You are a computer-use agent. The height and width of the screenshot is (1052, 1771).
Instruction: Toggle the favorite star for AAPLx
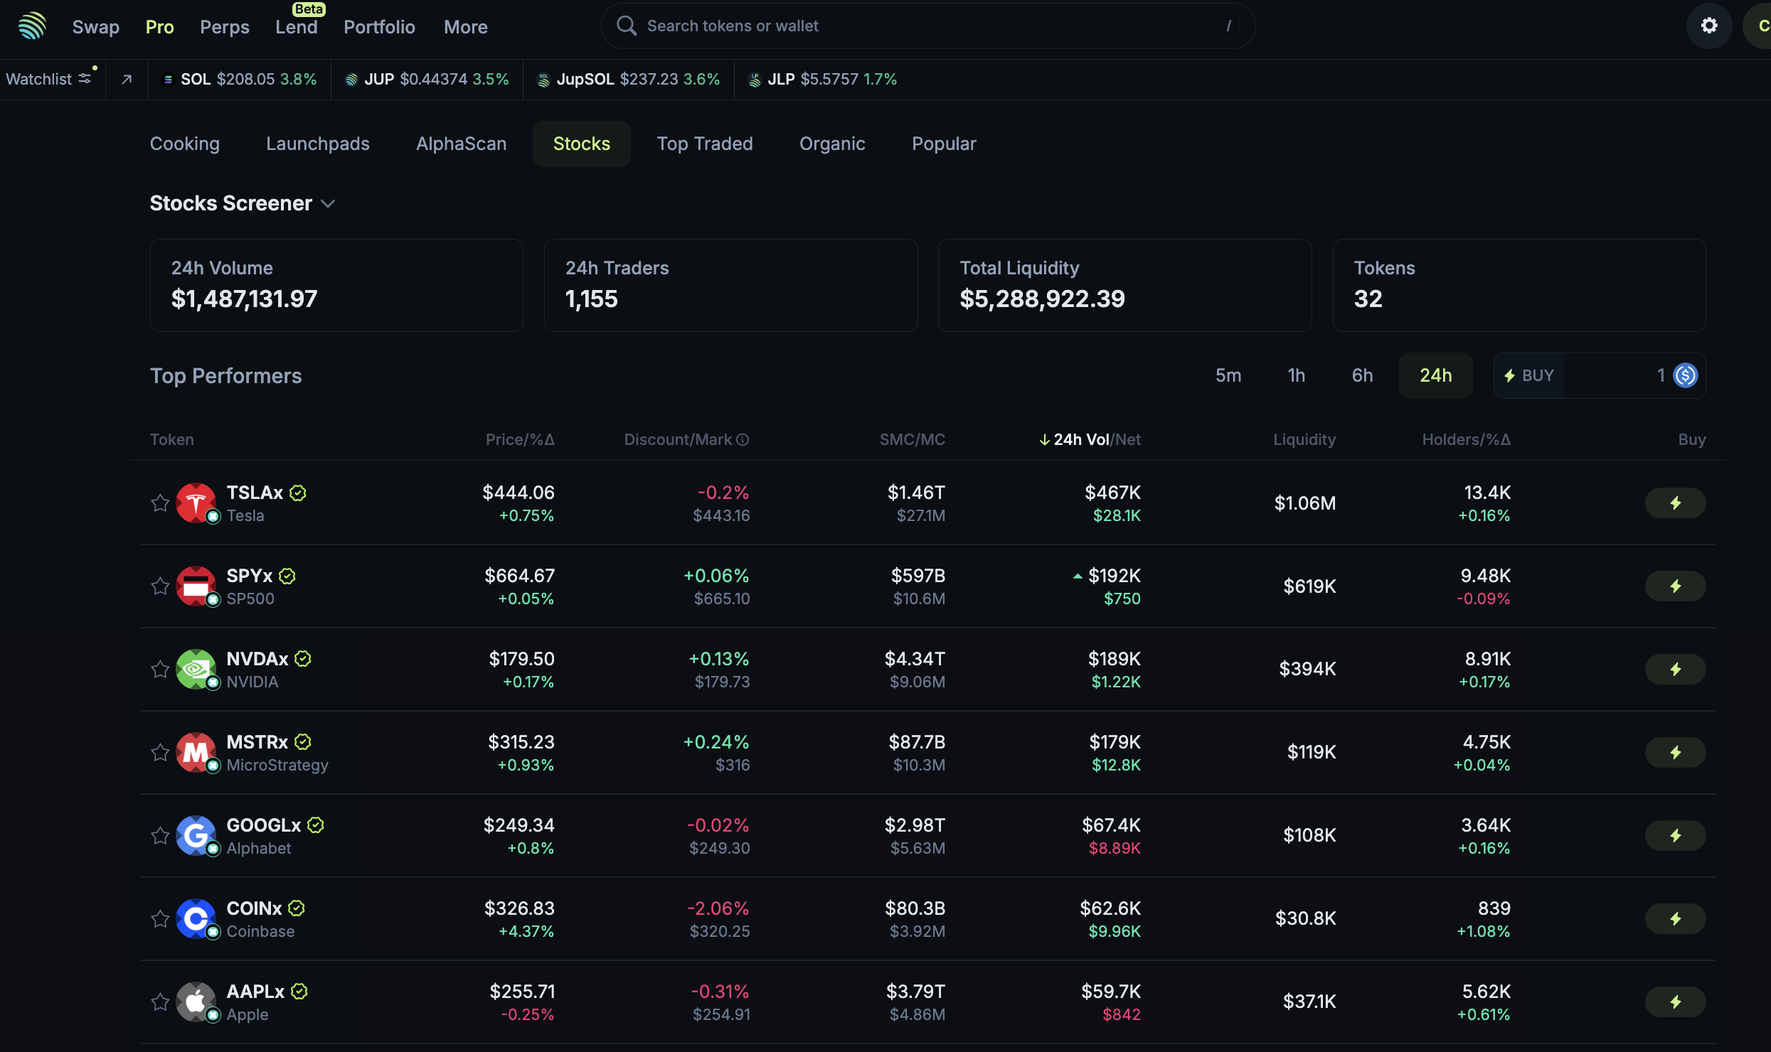click(160, 1002)
